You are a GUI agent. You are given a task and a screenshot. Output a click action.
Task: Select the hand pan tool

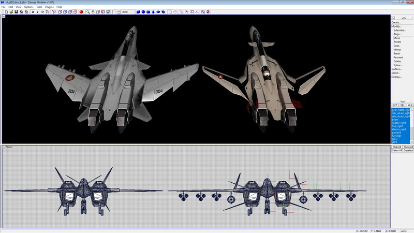(x=94, y=11)
